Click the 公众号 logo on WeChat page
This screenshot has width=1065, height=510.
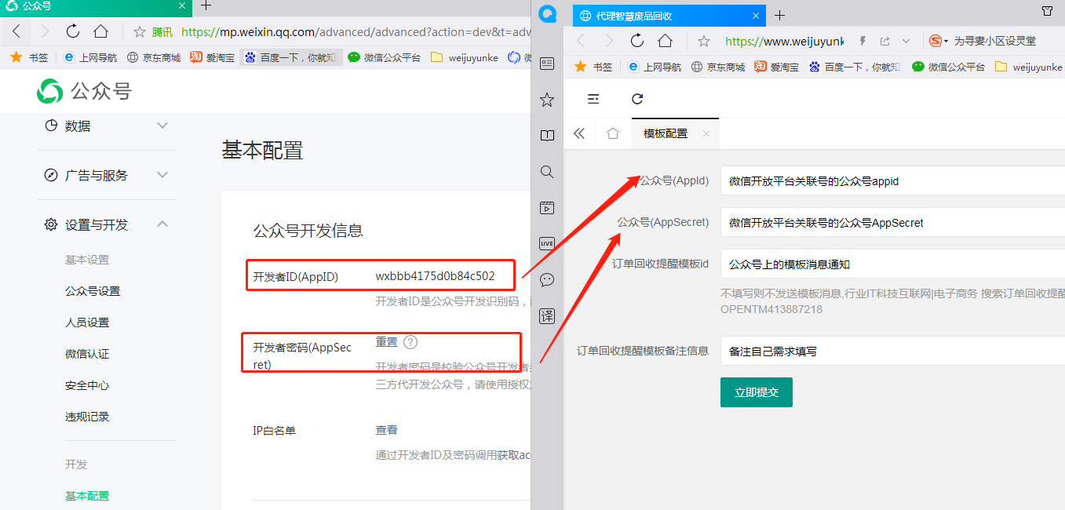[84, 91]
